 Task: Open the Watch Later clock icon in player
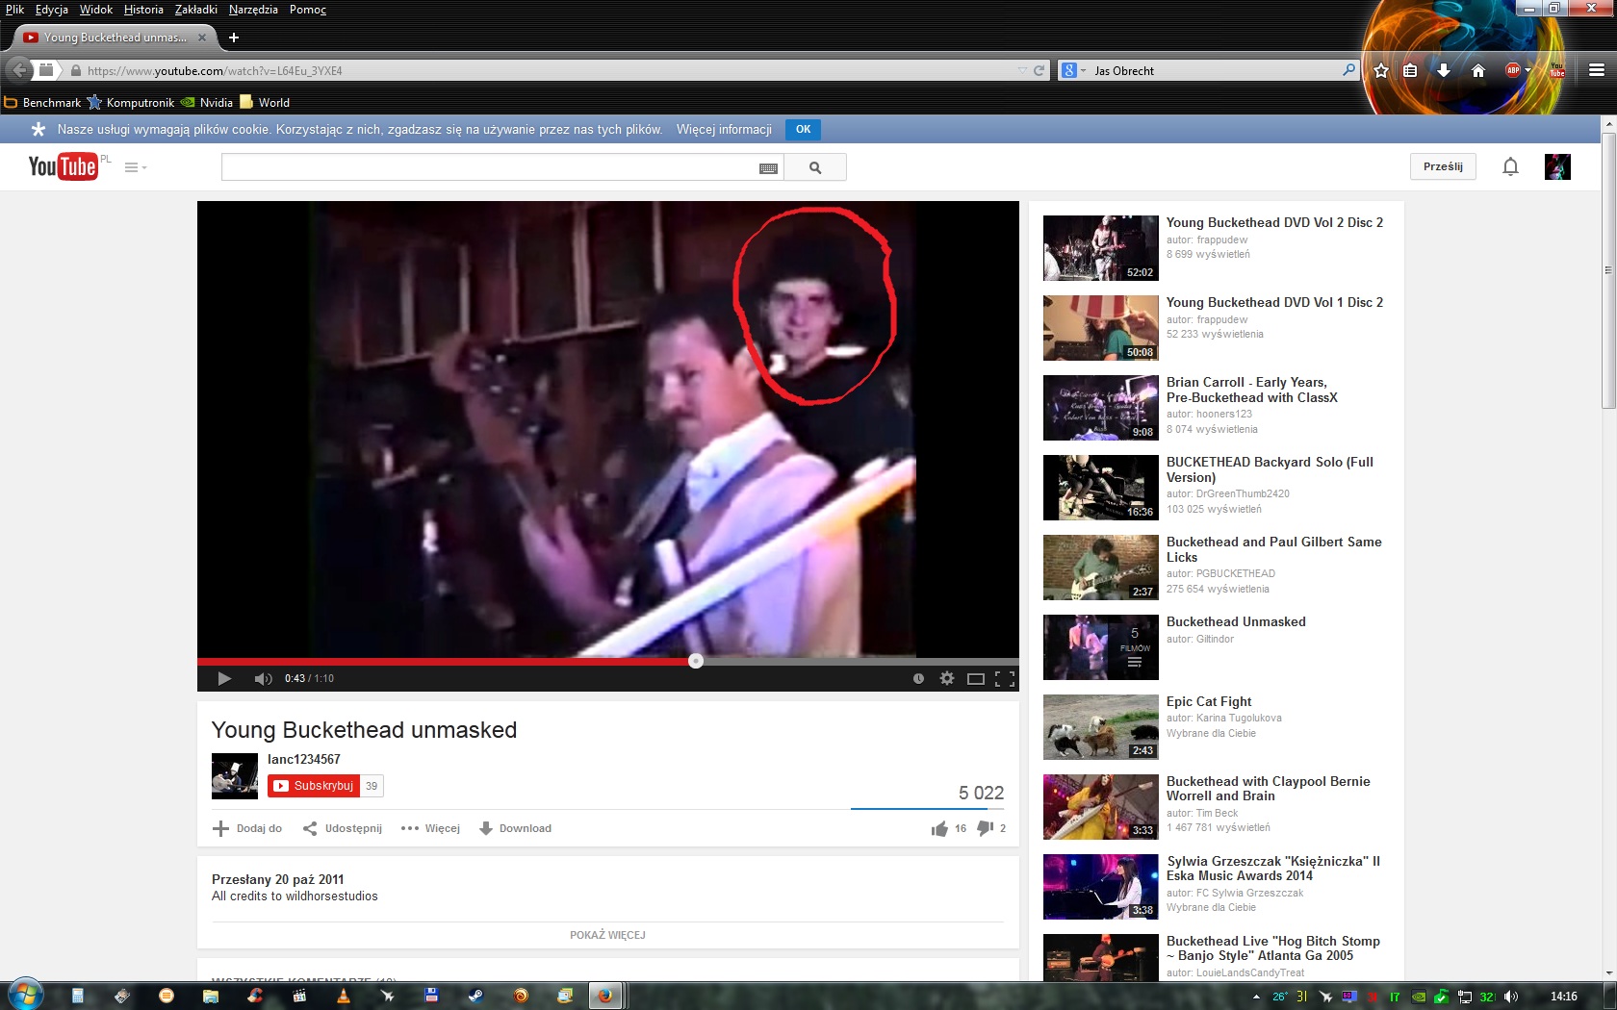[918, 678]
